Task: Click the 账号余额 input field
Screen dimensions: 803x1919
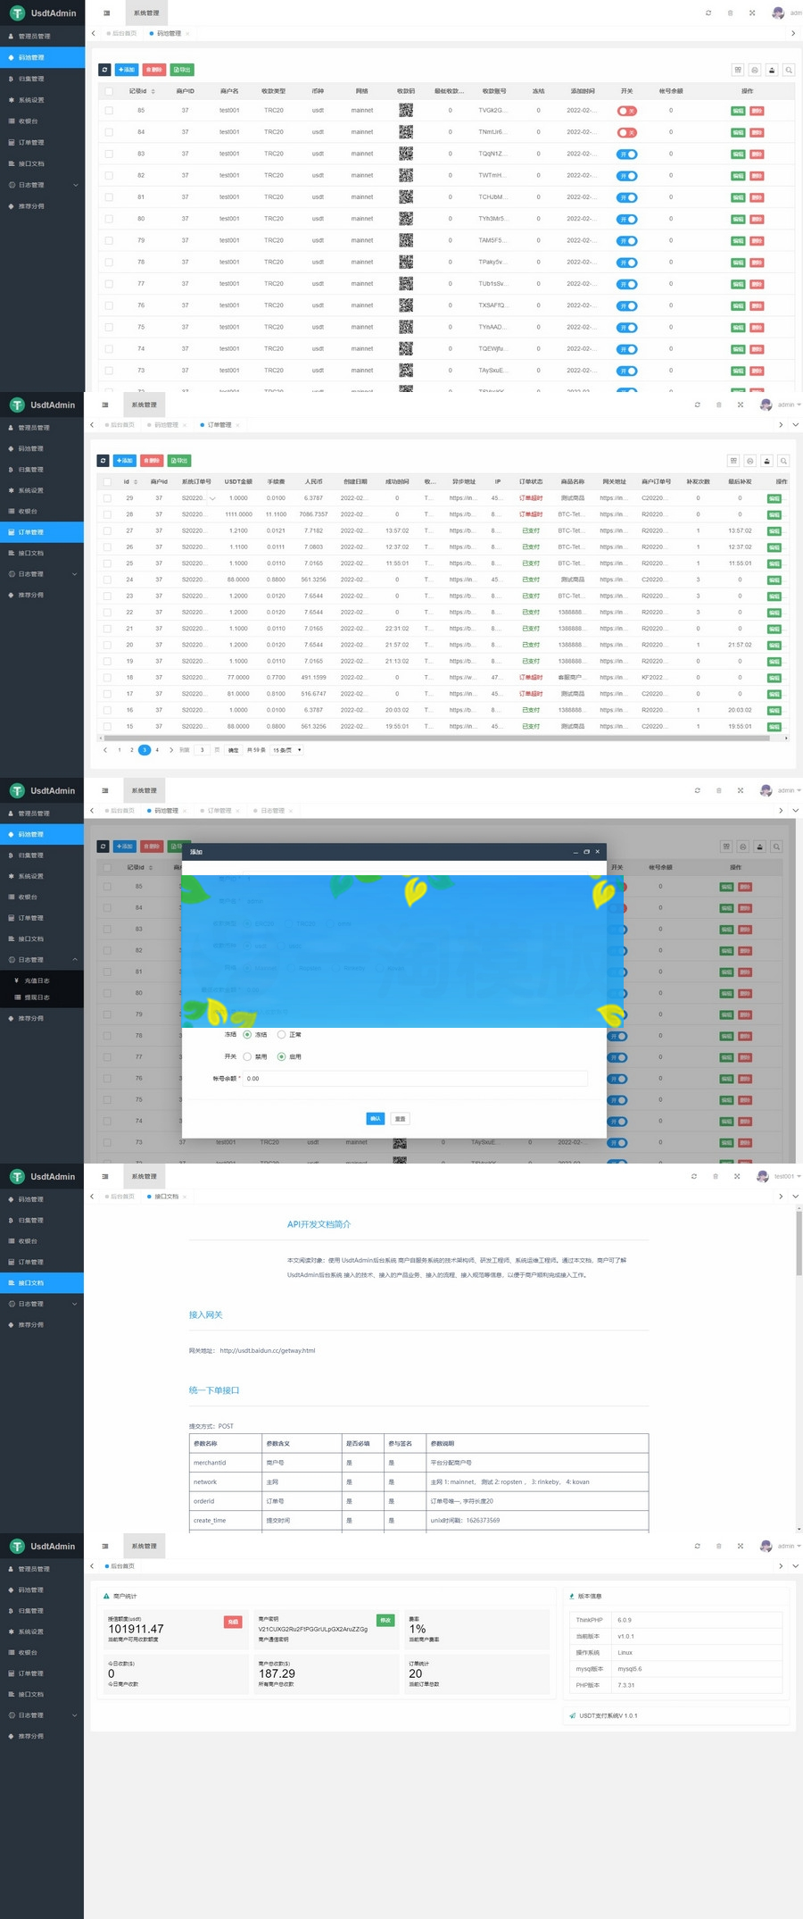Action: [x=415, y=1079]
